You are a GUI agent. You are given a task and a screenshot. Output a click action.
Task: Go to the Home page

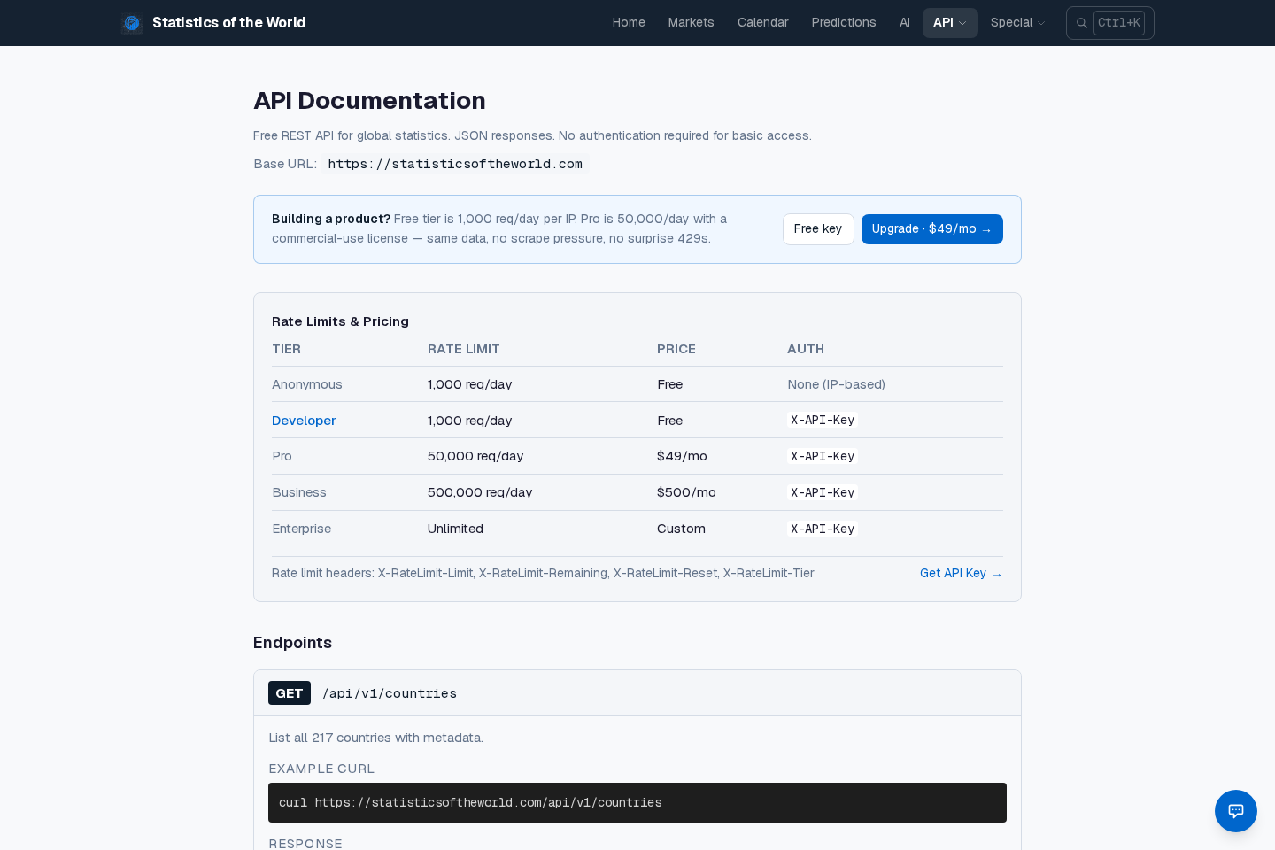[629, 23]
